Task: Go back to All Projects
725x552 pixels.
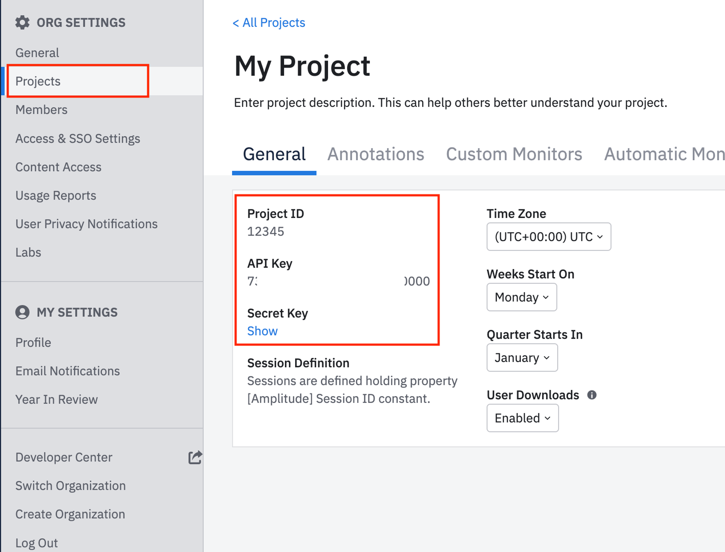Action: [269, 23]
